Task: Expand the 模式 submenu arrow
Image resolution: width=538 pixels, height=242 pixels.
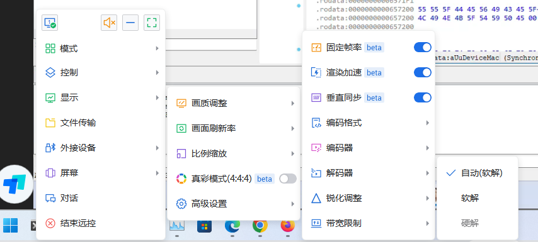Action: [157, 48]
